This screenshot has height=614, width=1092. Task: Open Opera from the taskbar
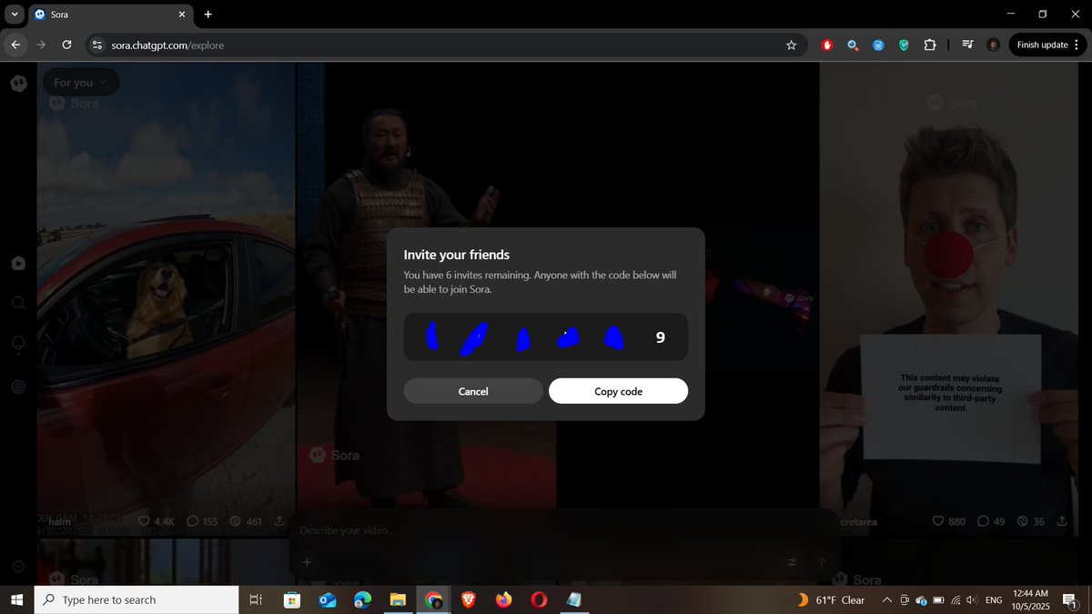click(x=540, y=599)
